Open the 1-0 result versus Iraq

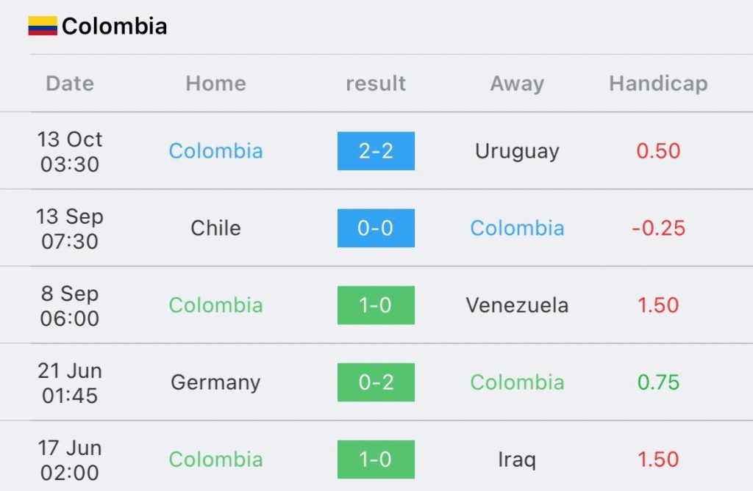[376, 459]
